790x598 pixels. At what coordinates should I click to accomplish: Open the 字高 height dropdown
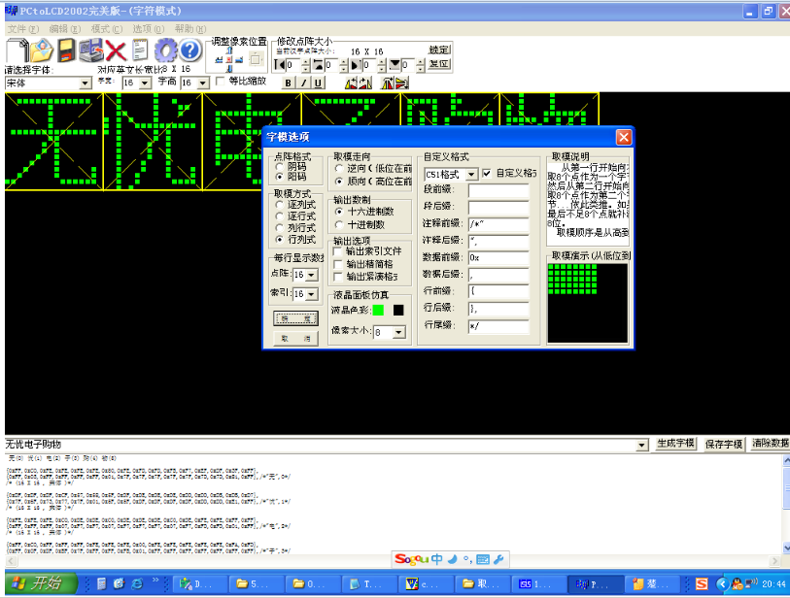click(x=203, y=83)
